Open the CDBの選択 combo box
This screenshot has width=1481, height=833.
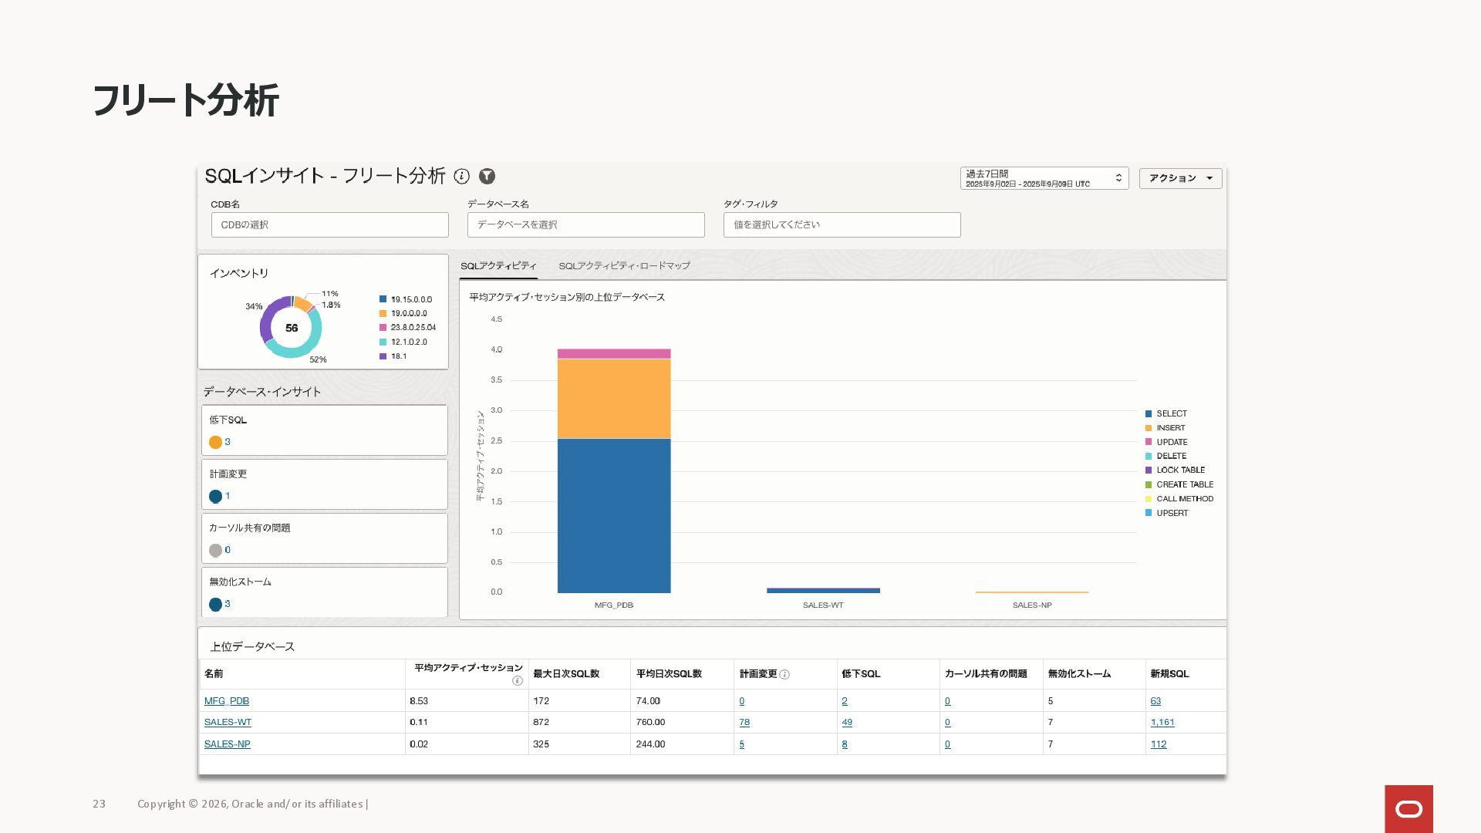tap(329, 225)
